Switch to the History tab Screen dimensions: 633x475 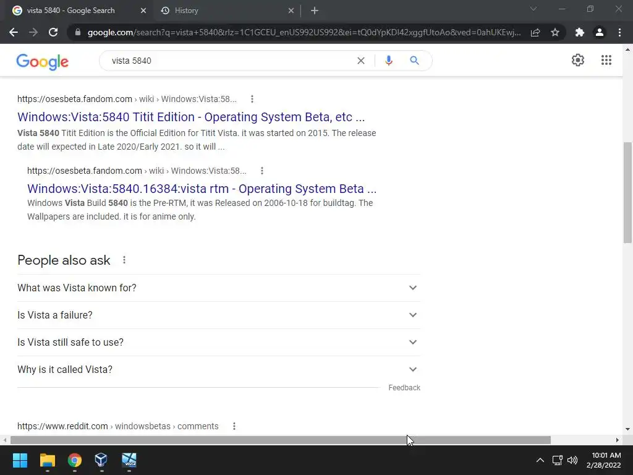[x=226, y=11]
